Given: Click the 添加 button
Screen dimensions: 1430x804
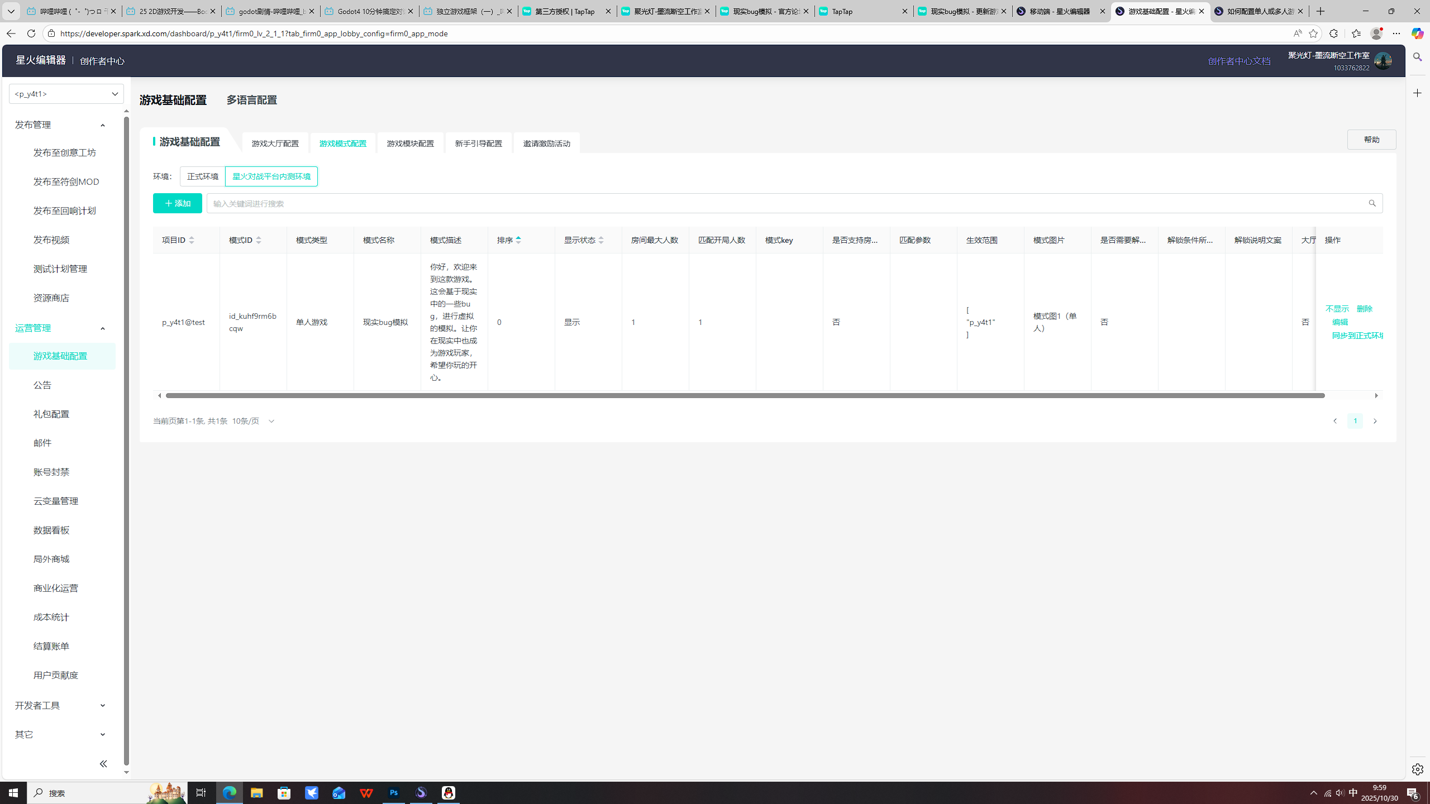Looking at the screenshot, I should [x=177, y=203].
